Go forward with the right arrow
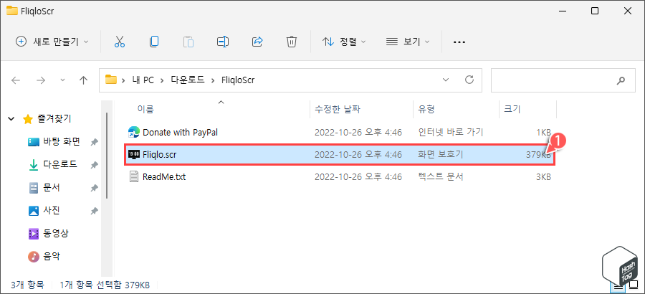Screen dimensions: 645x294 point(40,80)
